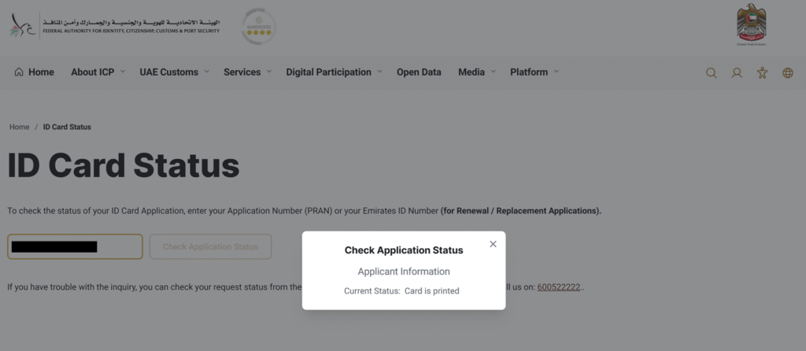
Task: Expand the Media dropdown chevron
Action: 493,72
